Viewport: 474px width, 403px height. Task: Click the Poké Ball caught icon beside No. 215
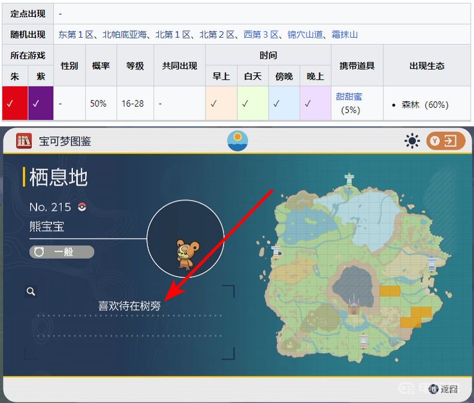(x=82, y=207)
